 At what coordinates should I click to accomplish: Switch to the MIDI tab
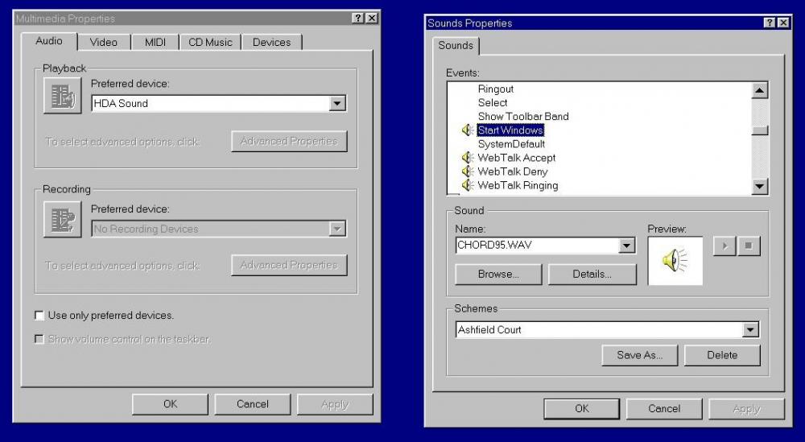point(155,42)
